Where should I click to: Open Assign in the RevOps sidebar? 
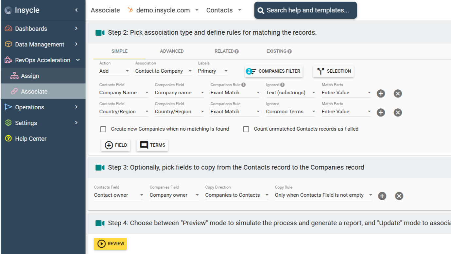pyautogui.click(x=30, y=76)
